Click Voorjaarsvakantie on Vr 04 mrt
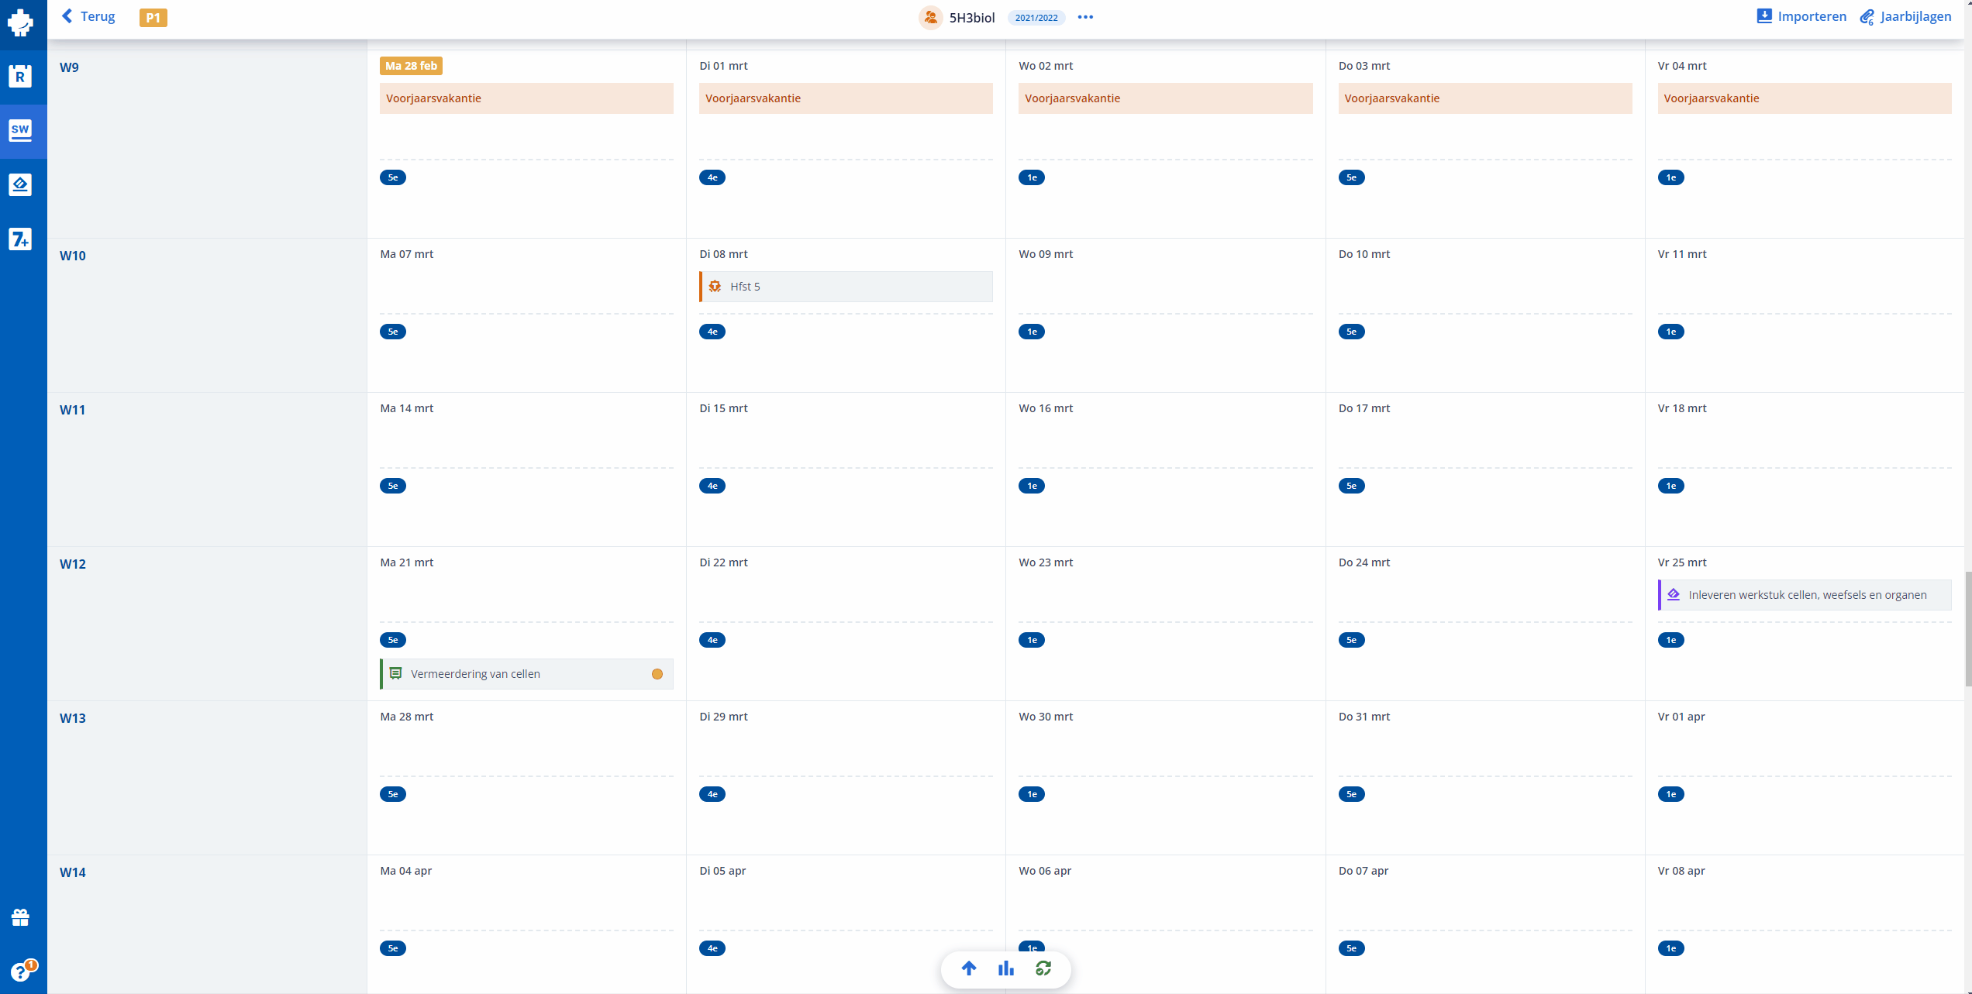Image resolution: width=1972 pixels, height=994 pixels. point(1805,98)
